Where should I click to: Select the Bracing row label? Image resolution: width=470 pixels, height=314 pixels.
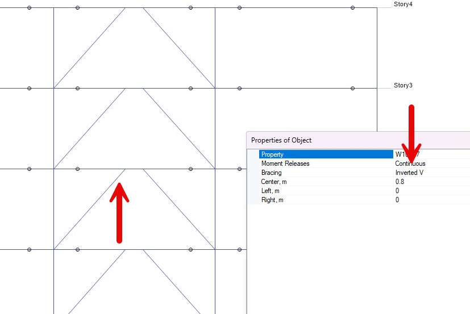tap(271, 173)
